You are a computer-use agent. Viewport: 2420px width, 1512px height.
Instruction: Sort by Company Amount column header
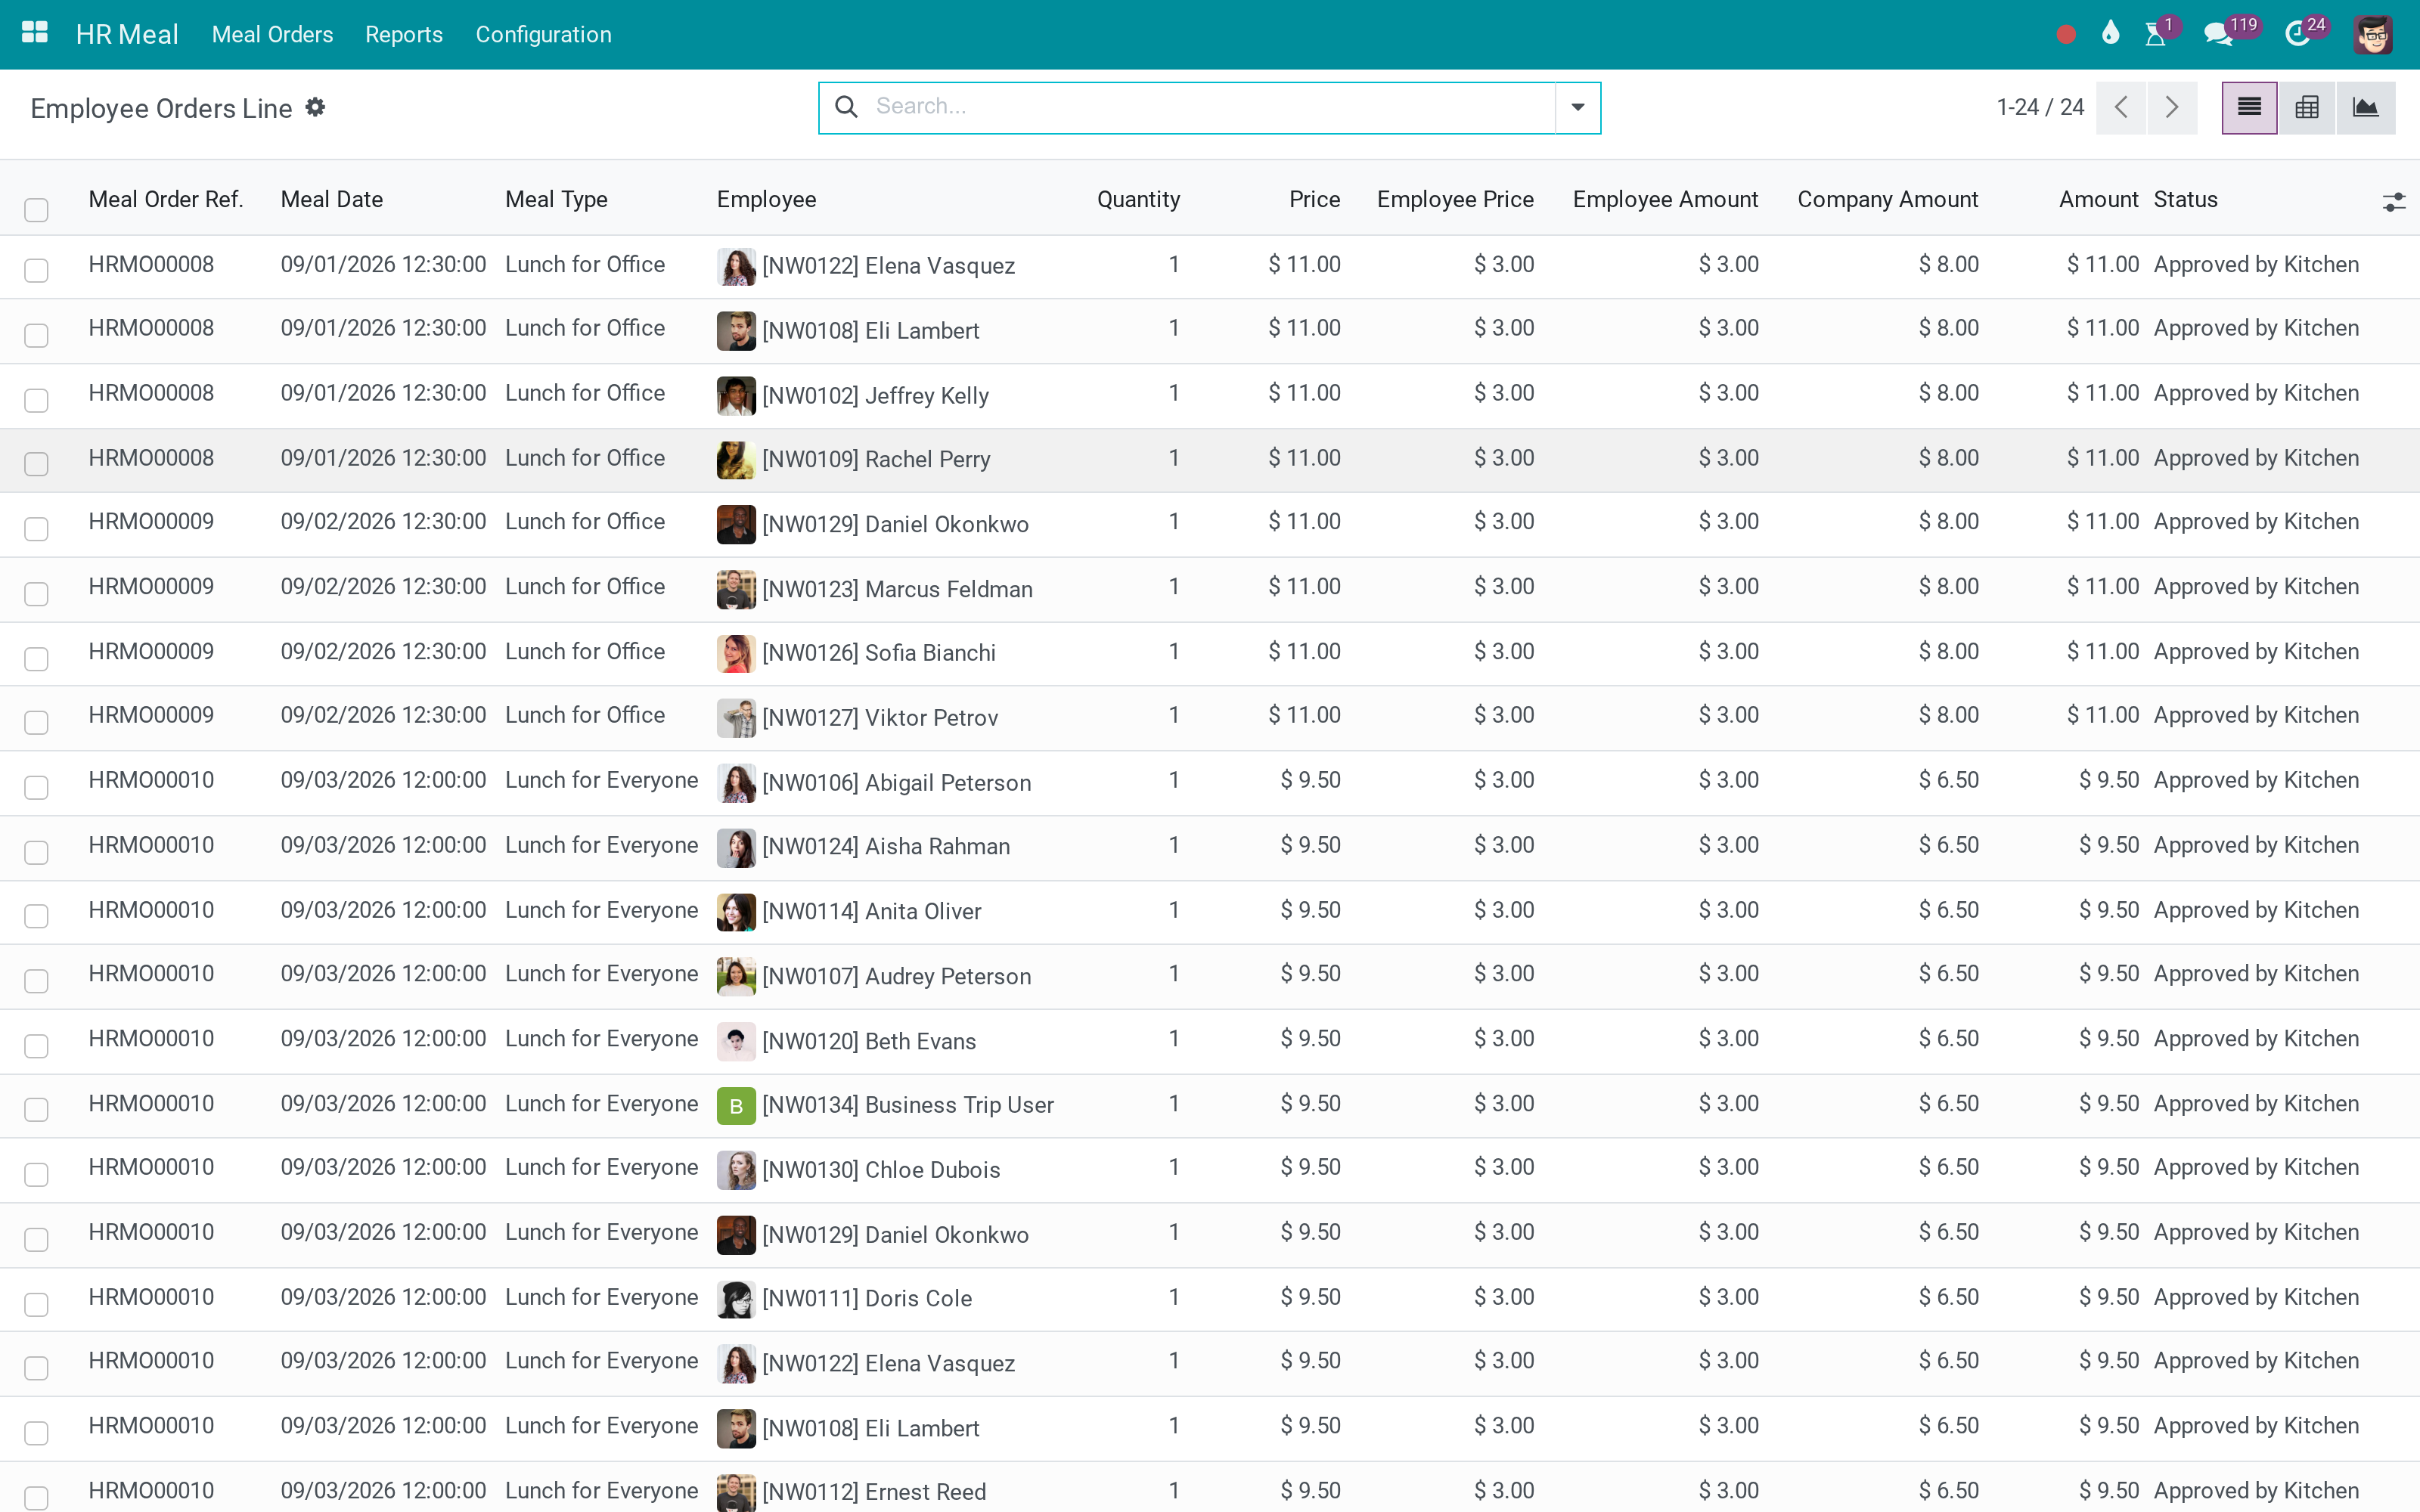pyautogui.click(x=1887, y=199)
